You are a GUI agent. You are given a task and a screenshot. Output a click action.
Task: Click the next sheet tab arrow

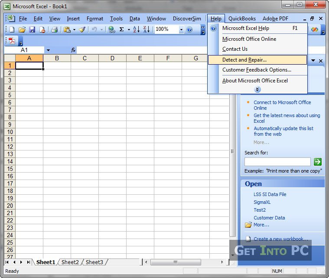click(x=21, y=262)
